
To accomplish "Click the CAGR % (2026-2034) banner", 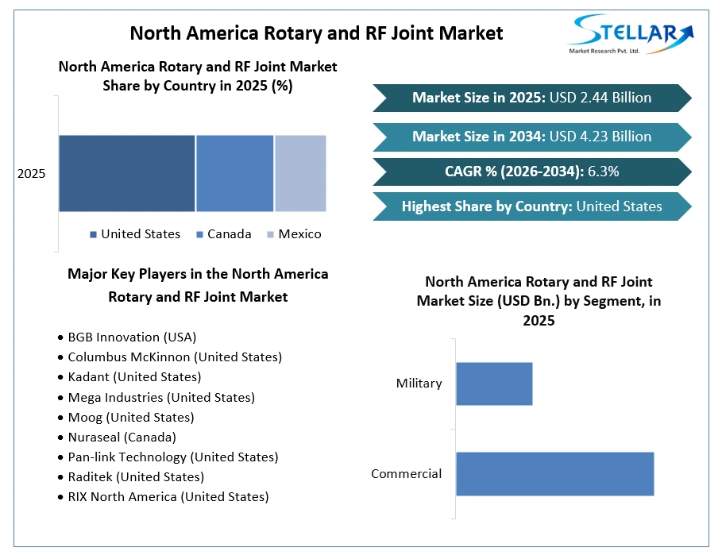I will [532, 172].
